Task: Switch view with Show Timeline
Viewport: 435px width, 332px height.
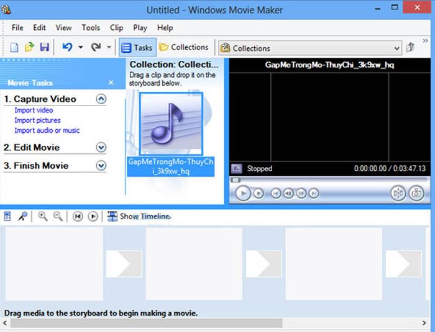Action: click(x=139, y=216)
